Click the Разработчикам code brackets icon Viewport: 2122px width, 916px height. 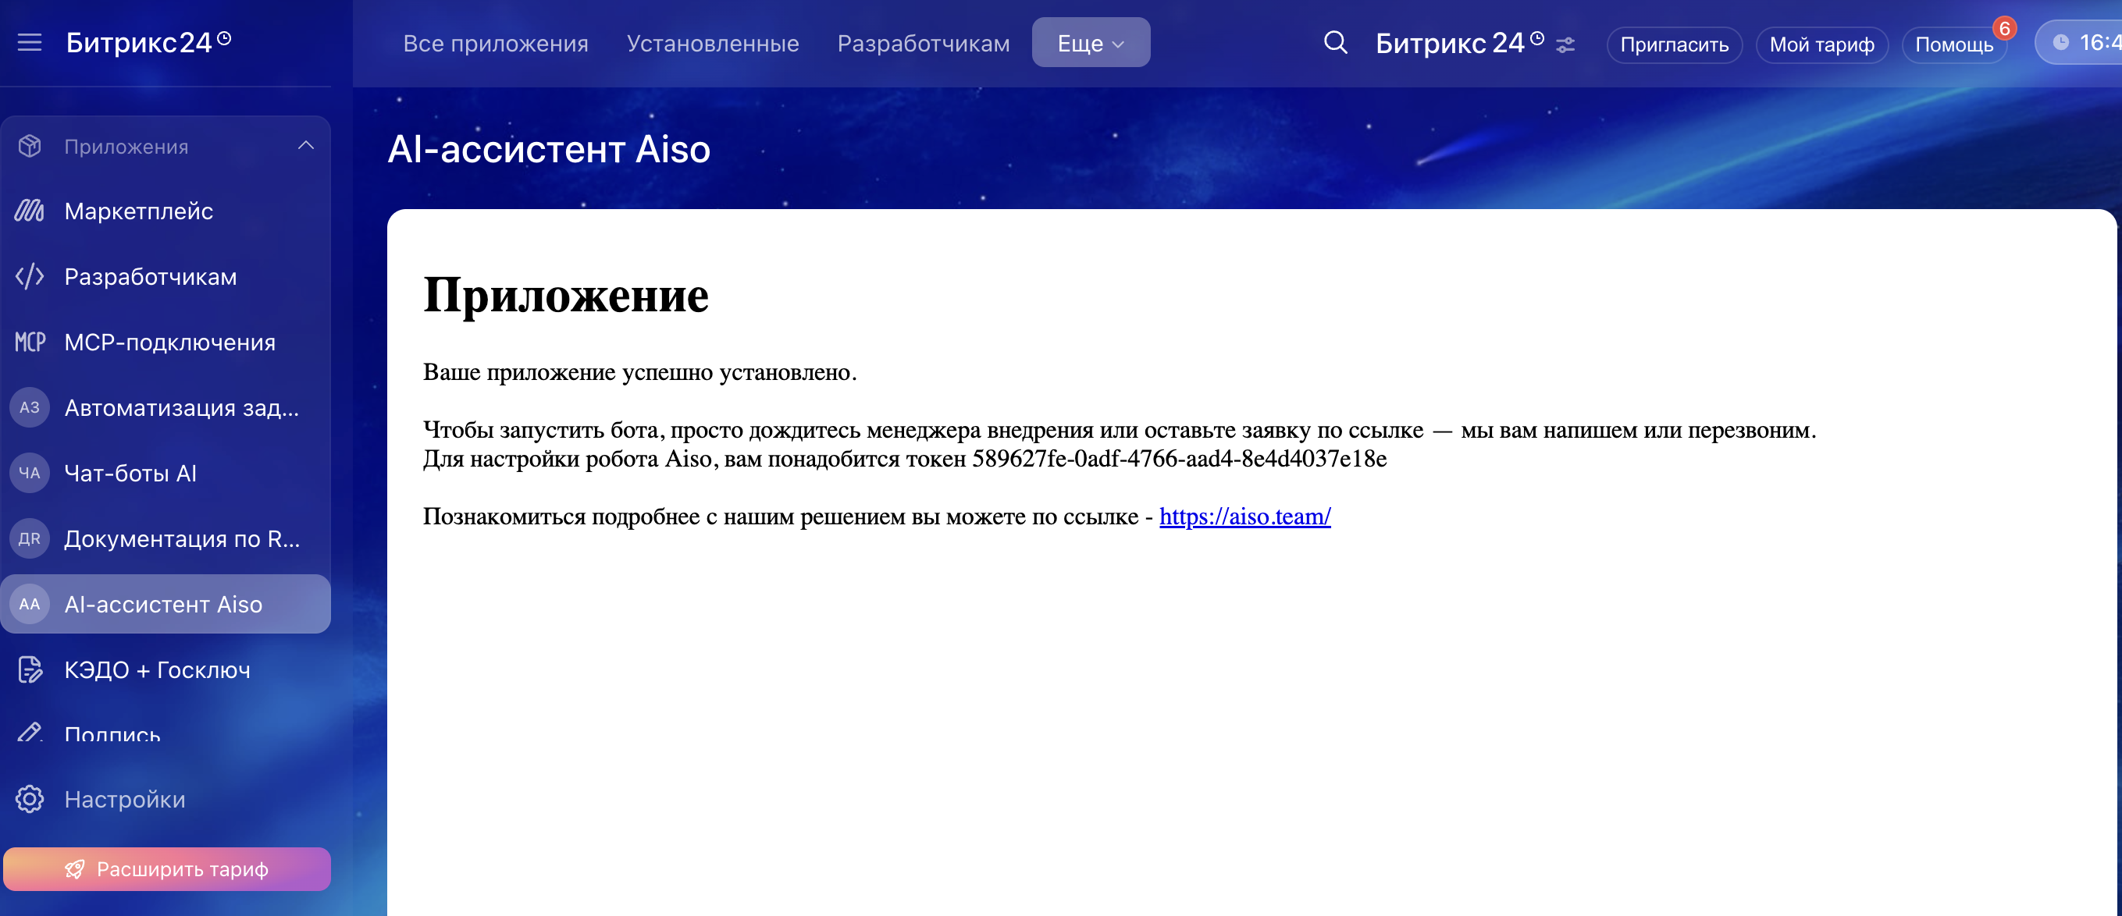pos(30,276)
